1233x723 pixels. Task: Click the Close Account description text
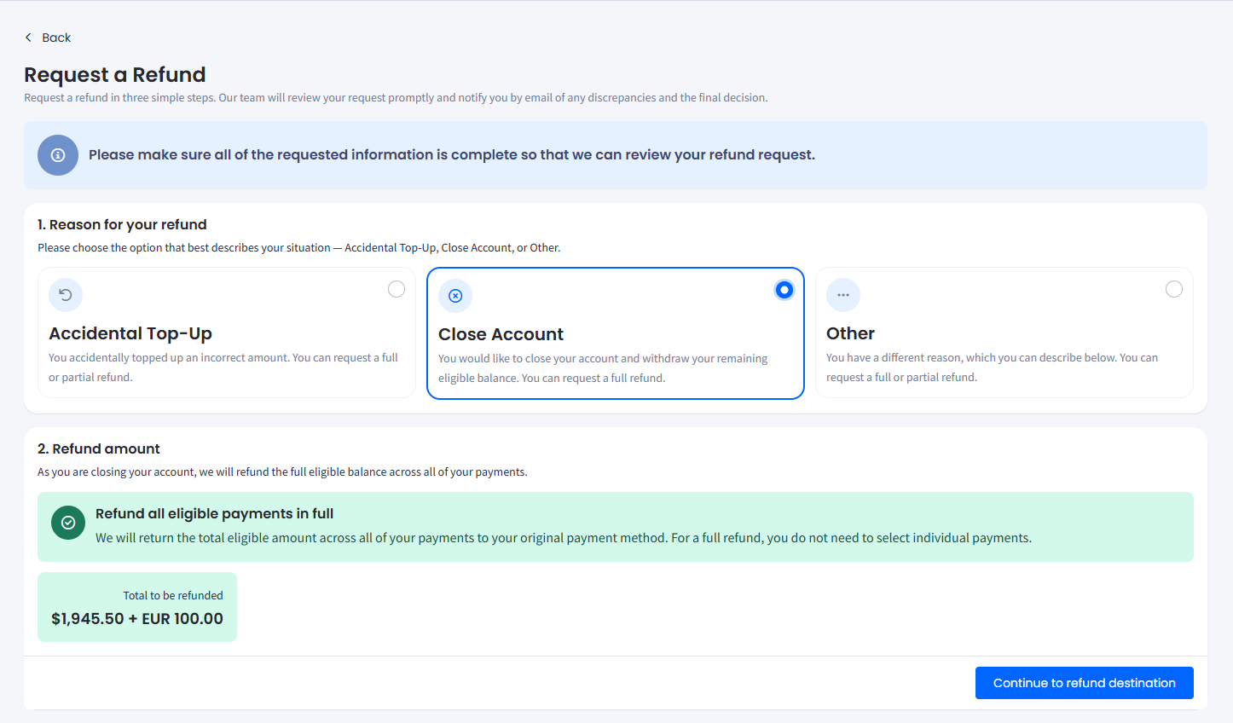(603, 368)
